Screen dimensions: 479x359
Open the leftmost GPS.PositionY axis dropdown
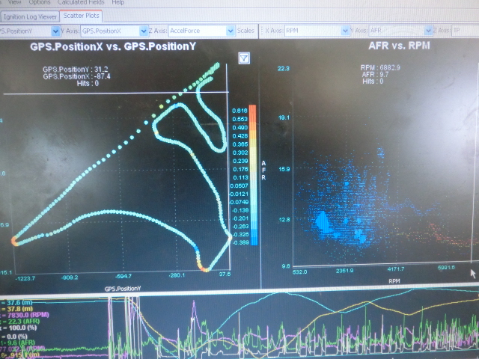[56, 31]
